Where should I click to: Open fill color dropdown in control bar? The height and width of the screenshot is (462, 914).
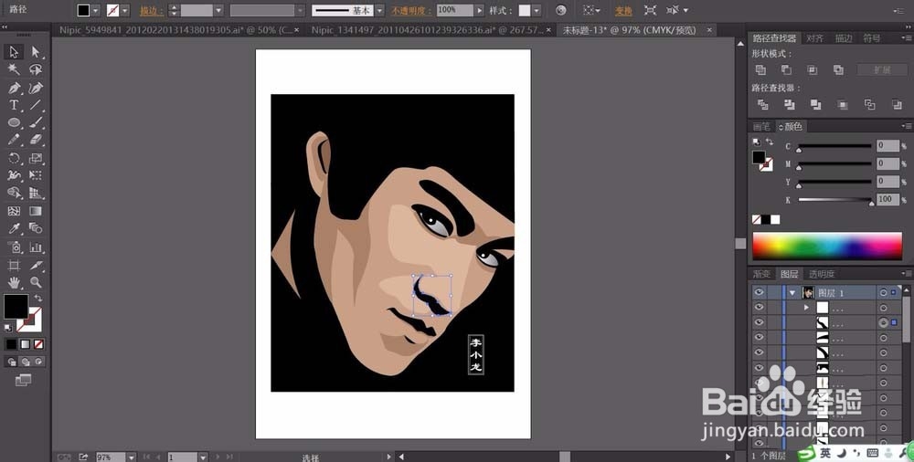(x=96, y=10)
